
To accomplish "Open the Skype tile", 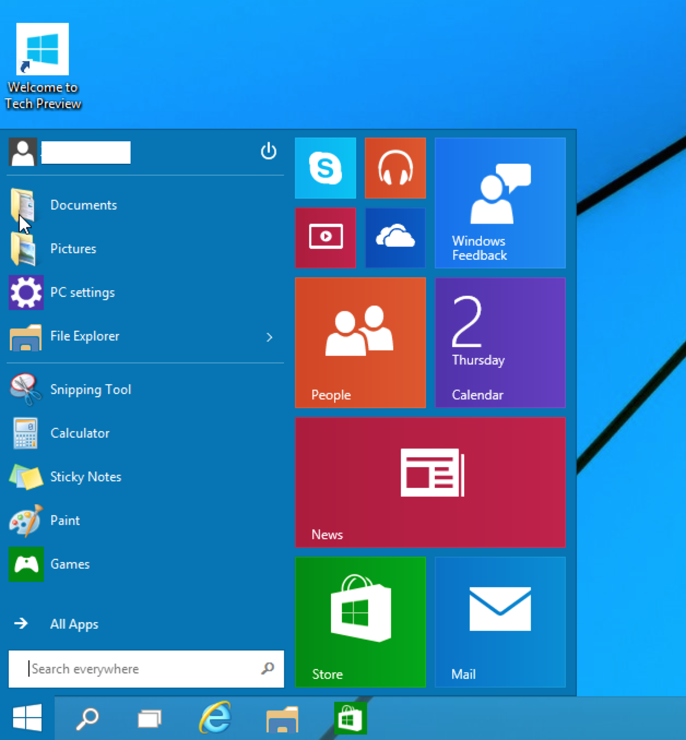I will coord(325,168).
